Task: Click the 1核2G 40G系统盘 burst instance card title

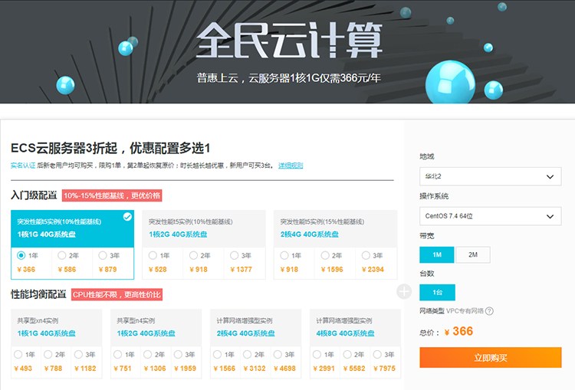Action: [178, 234]
